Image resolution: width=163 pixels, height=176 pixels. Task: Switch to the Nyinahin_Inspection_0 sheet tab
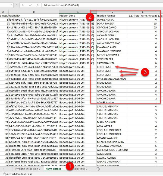(x=28, y=169)
